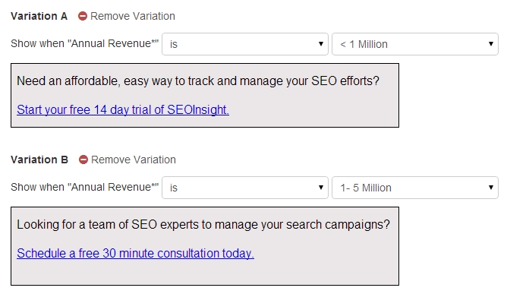Open the '1- 5 Million' revenue dropdown
507x294 pixels.
point(415,188)
